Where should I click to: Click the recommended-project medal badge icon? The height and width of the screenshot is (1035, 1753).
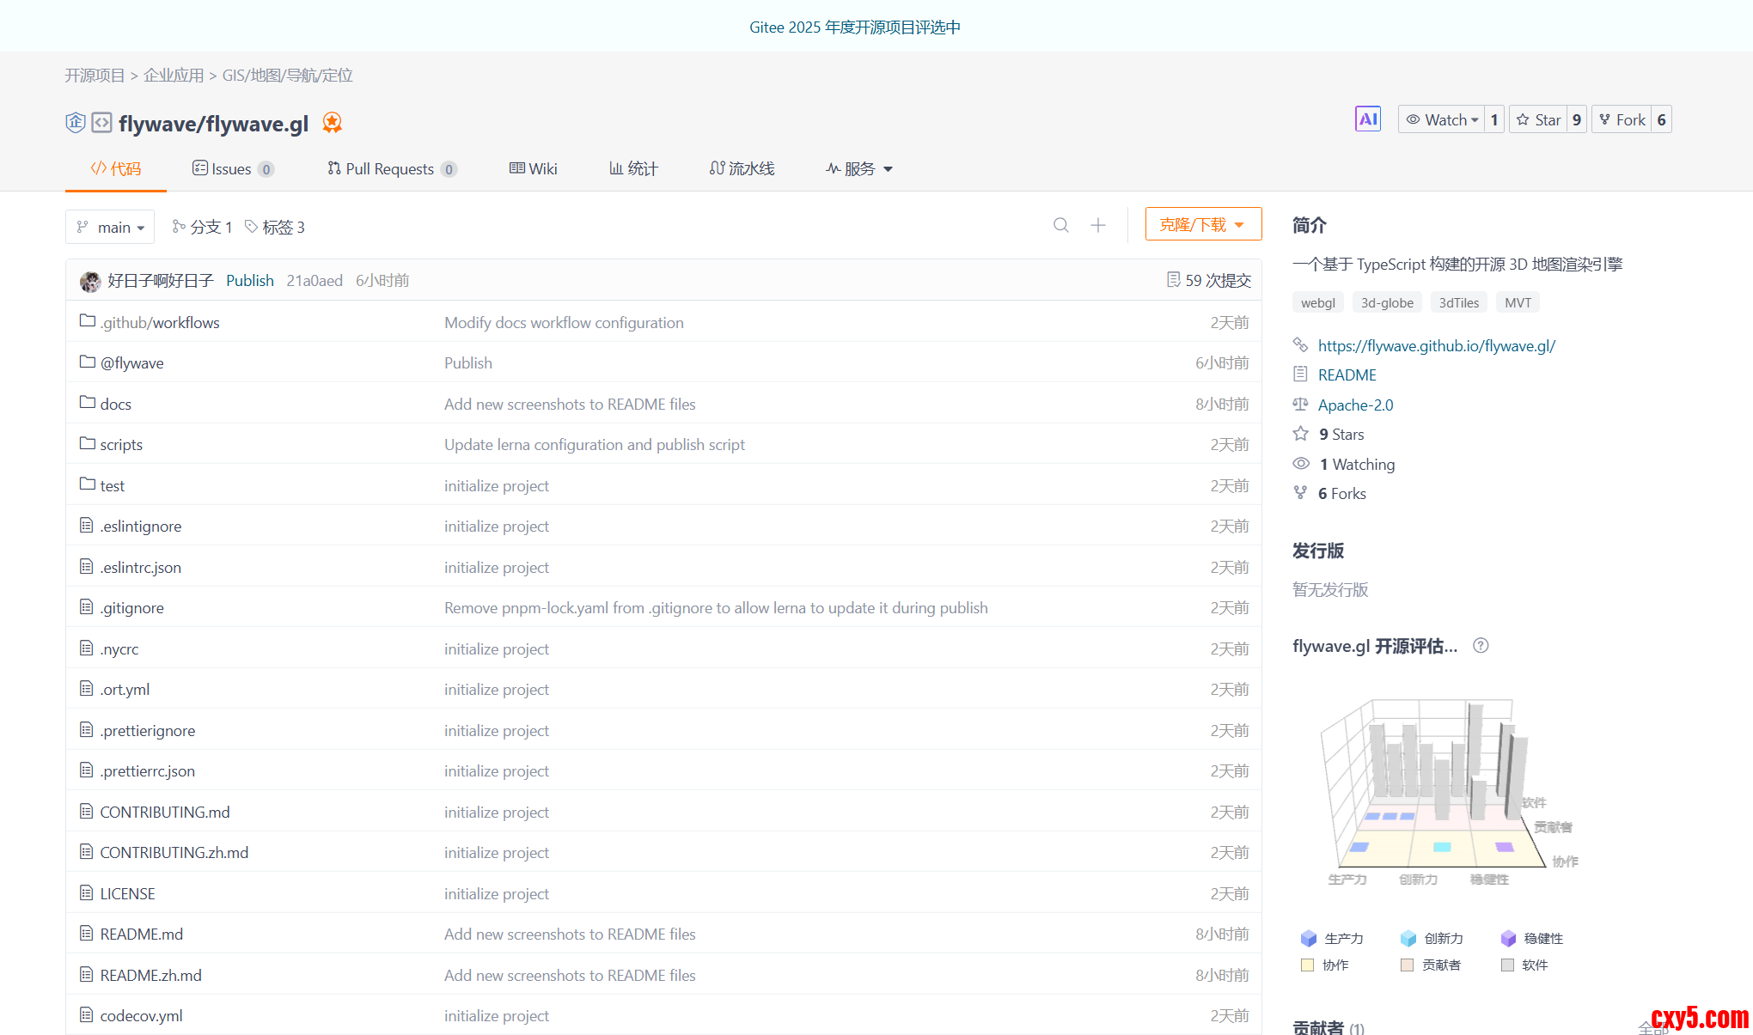pyautogui.click(x=332, y=123)
